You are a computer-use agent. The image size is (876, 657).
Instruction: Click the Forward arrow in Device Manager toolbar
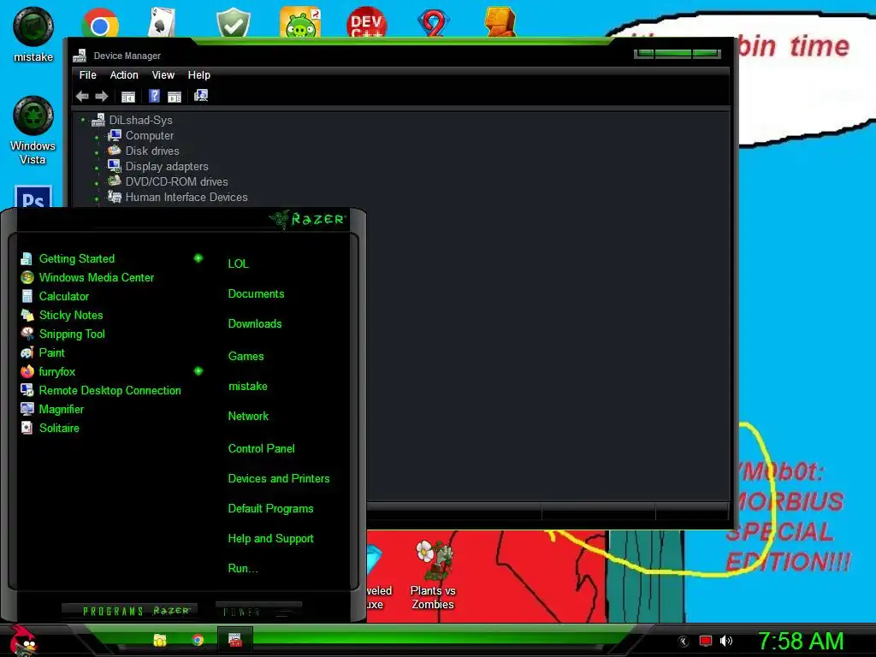[x=101, y=96]
